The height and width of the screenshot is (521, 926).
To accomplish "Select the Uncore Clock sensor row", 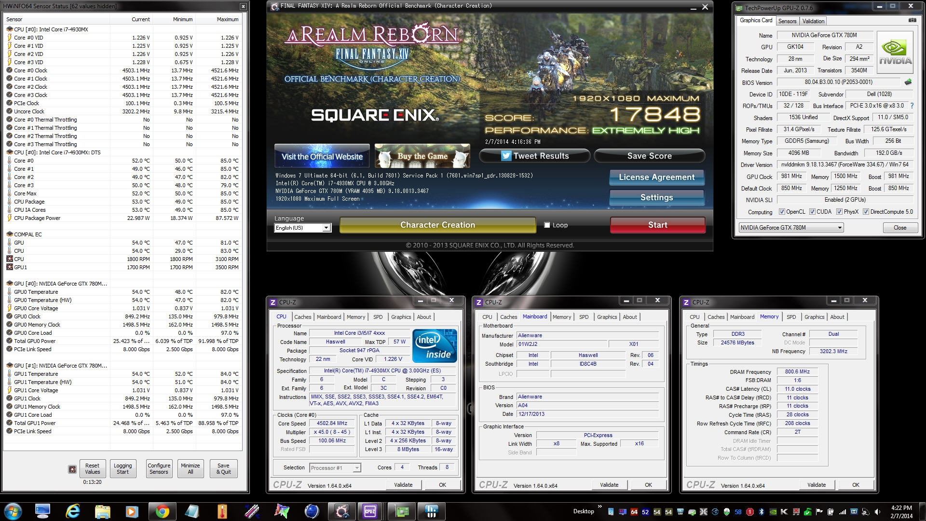I will 123,111.
